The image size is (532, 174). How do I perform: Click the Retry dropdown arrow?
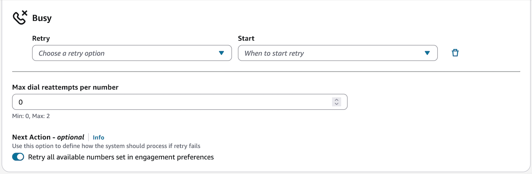click(x=221, y=53)
